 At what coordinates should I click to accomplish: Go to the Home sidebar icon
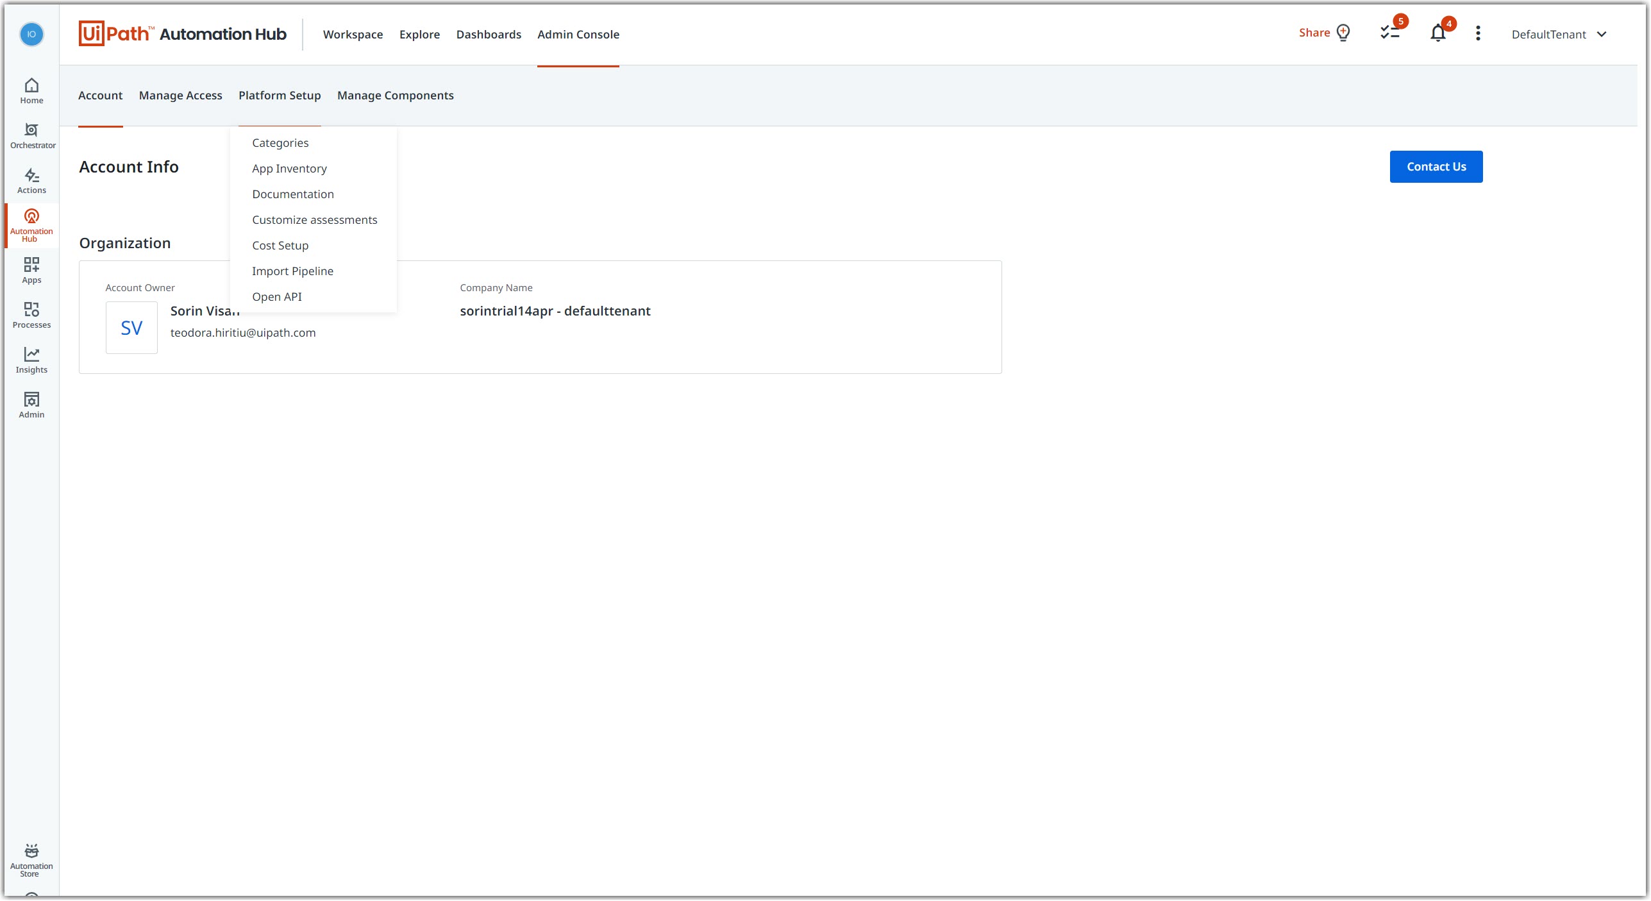coord(31,91)
